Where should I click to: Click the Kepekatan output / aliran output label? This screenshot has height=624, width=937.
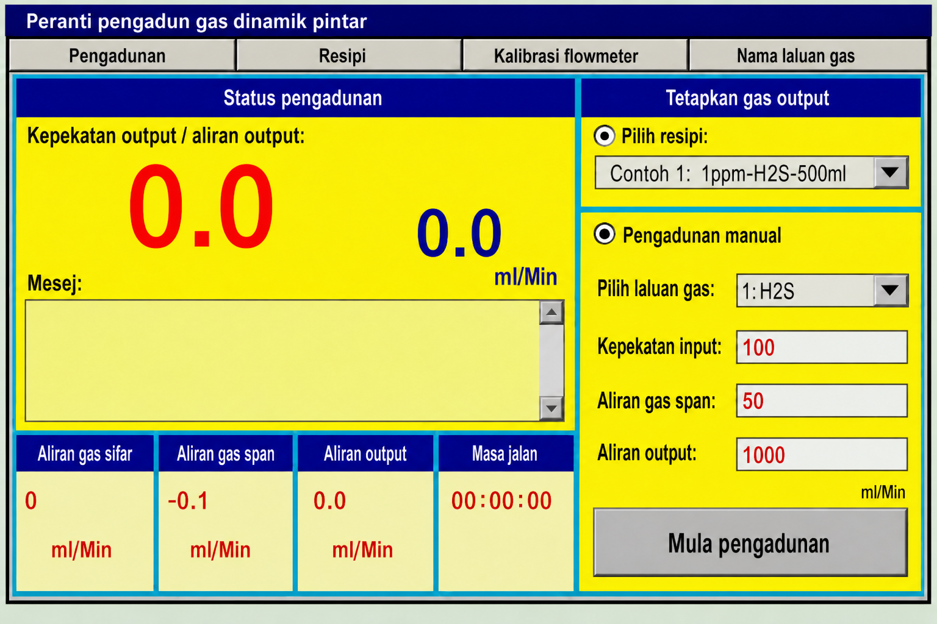166,136
